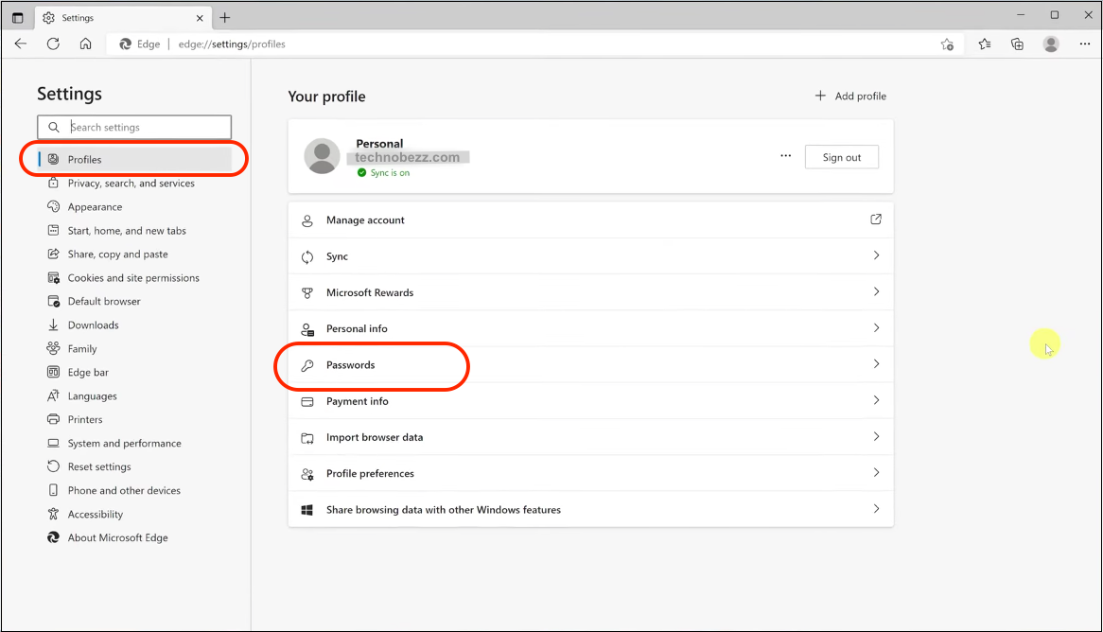Open the Personal info row
Image resolution: width=1103 pixels, height=632 pixels.
click(591, 328)
